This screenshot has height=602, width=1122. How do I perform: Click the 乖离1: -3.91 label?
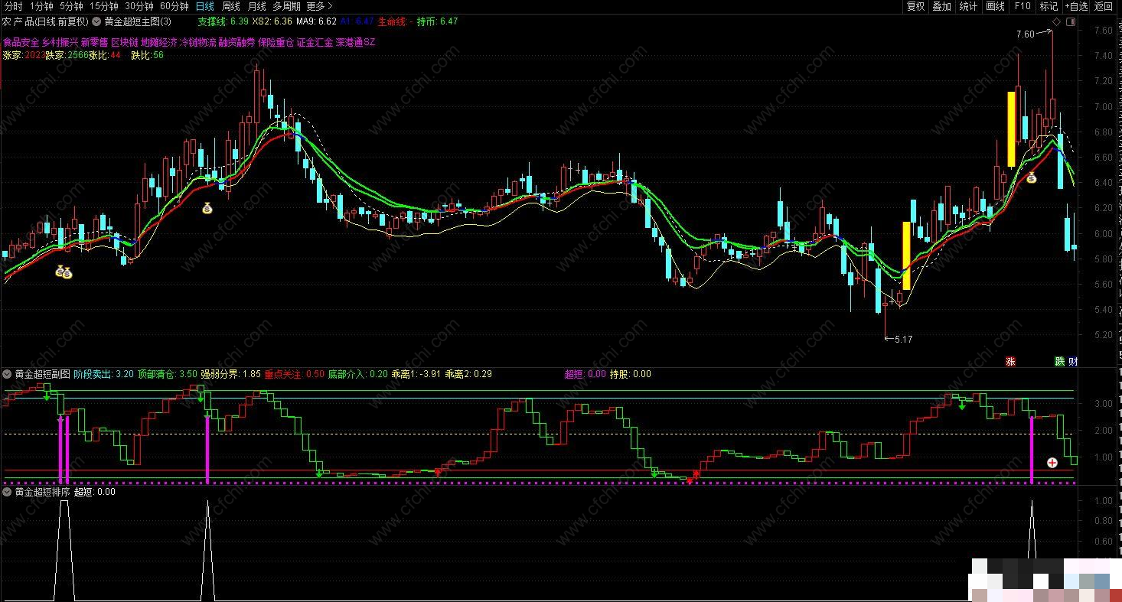click(x=416, y=374)
